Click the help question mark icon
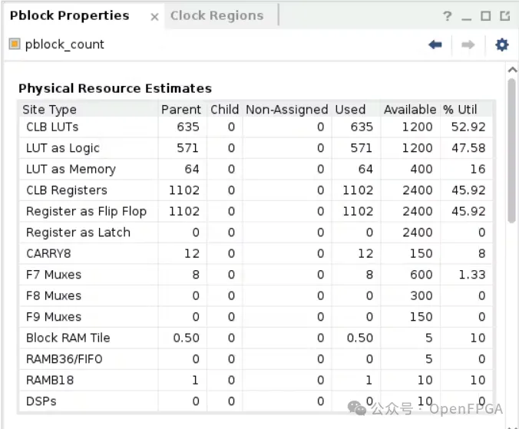The height and width of the screenshot is (429, 519). (x=448, y=16)
